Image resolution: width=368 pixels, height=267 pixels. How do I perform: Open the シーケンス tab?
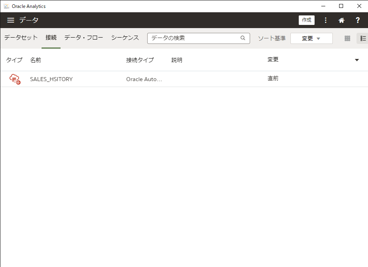tap(125, 38)
